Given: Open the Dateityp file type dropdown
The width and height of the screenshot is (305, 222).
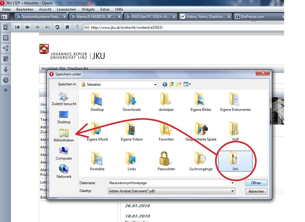Looking at the screenshot, I should 232,191.
